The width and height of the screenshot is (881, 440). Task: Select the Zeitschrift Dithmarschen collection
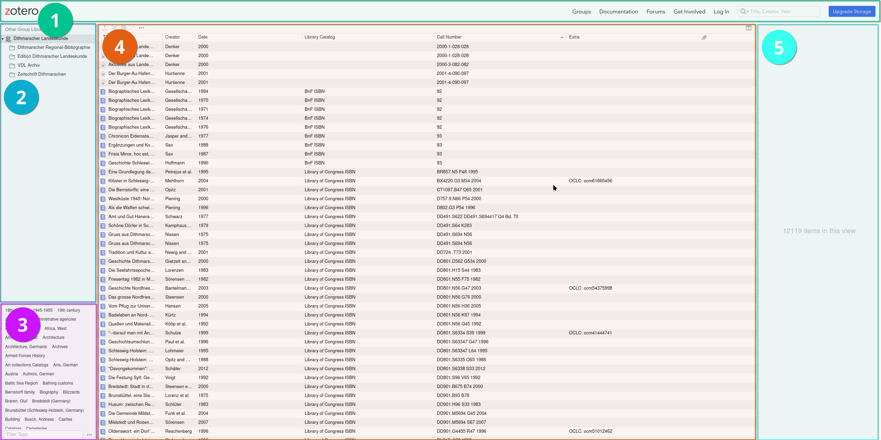pos(42,74)
